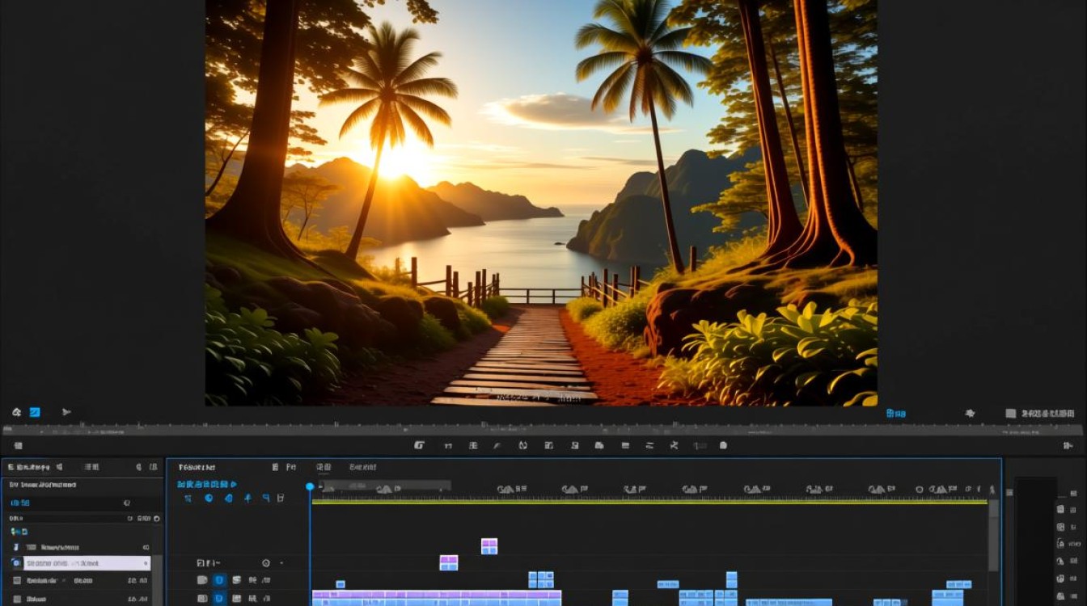The width and height of the screenshot is (1087, 606).
Task: Toggle the blue track target button on lower track
Action: pos(219,599)
